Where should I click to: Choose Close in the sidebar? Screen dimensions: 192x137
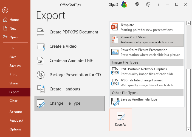(x=14, y=101)
